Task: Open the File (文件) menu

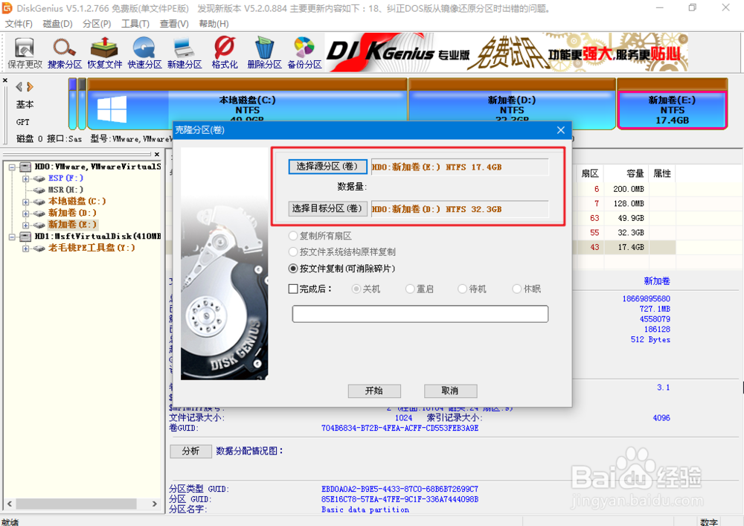Action: pos(19,24)
